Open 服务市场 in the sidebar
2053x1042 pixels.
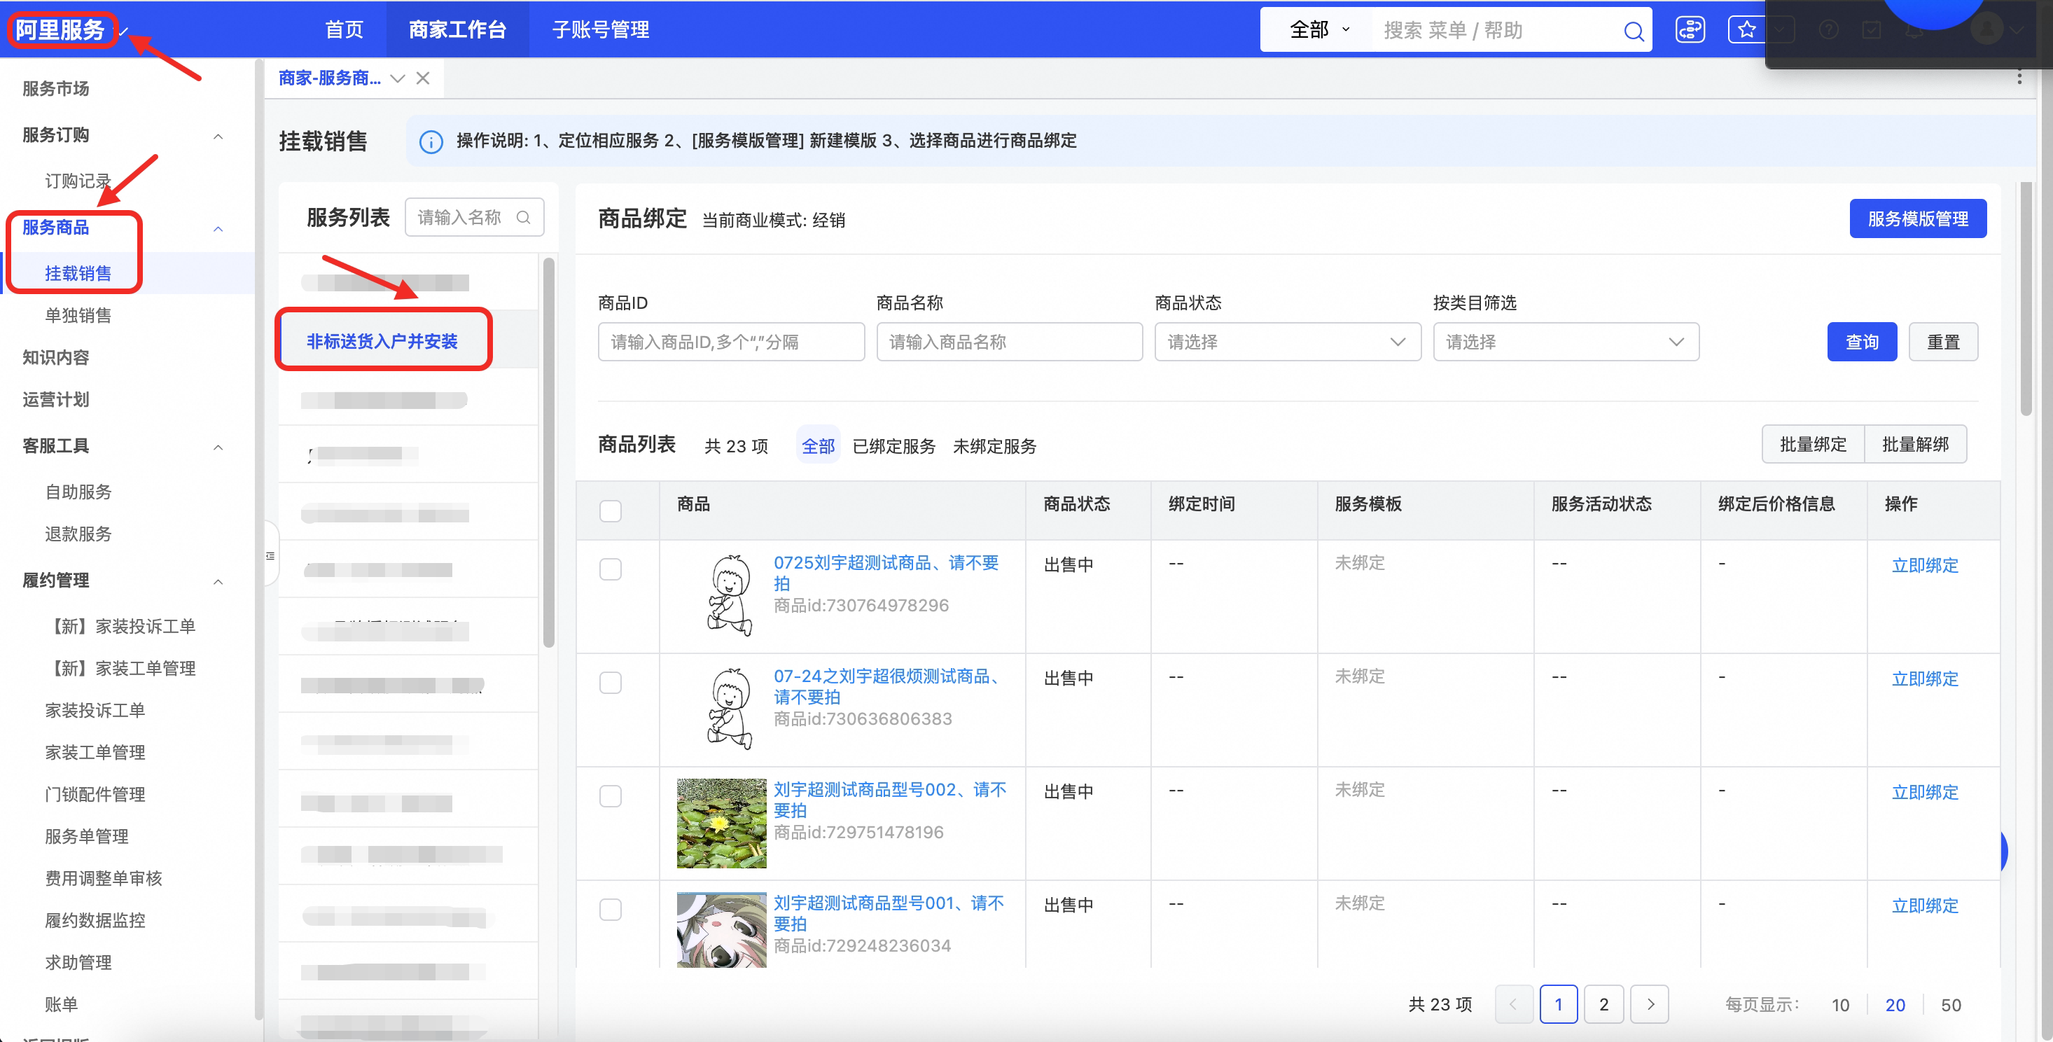56,88
